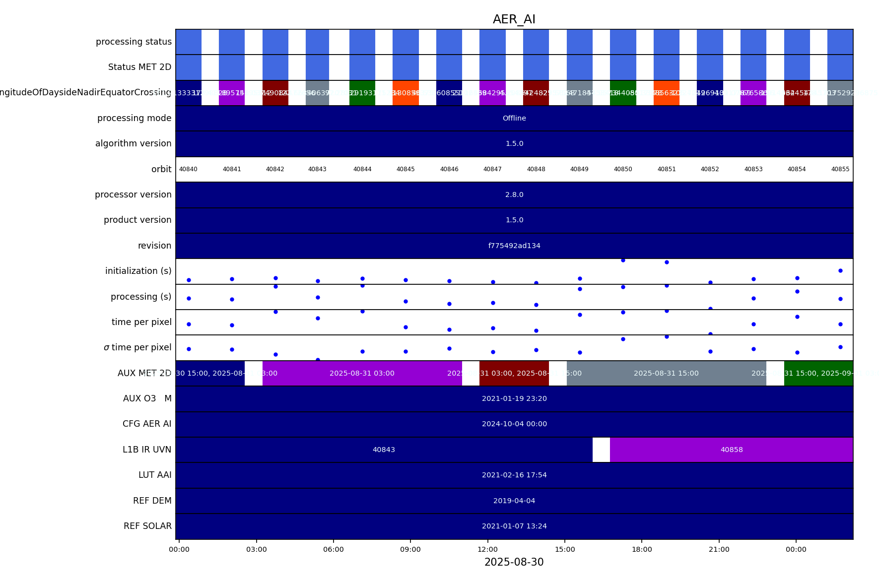The width and height of the screenshot is (879, 586).
Task: Click the 2025-08-30 axis date label
Action: 514,562
